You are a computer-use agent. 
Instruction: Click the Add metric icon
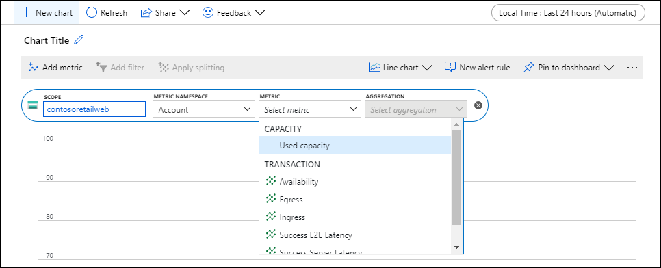[x=34, y=67]
